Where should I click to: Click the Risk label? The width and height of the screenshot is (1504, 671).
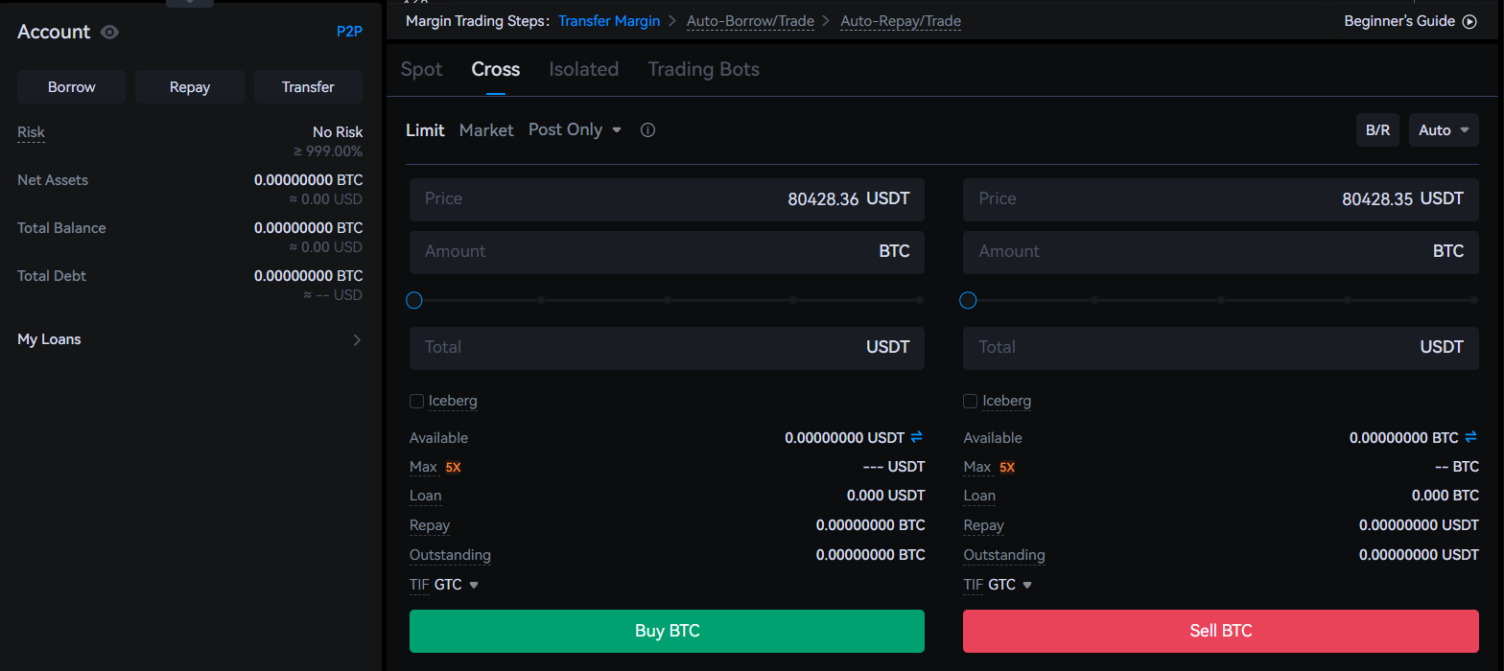(x=31, y=132)
